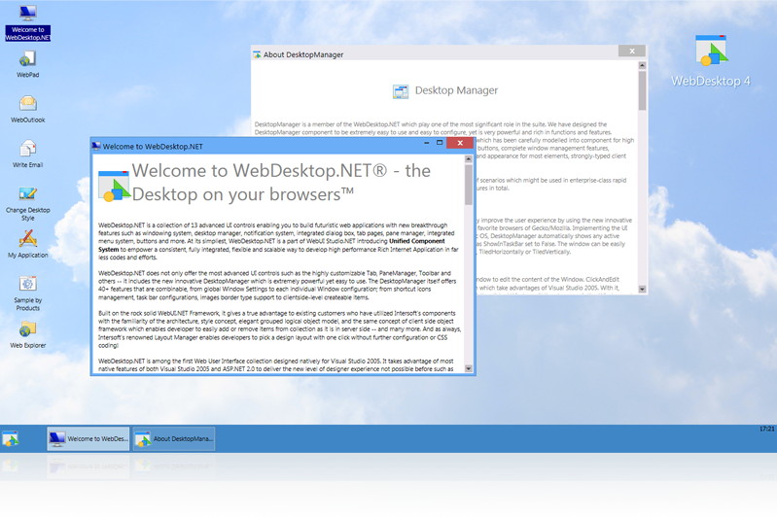Switch to Welcome to WebDesktop taskbar button

[x=88, y=439]
